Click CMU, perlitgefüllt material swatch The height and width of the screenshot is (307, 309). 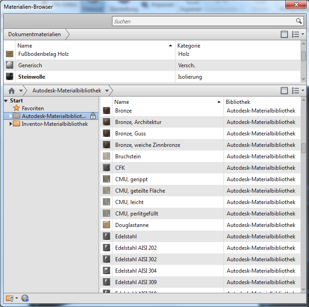click(107, 214)
